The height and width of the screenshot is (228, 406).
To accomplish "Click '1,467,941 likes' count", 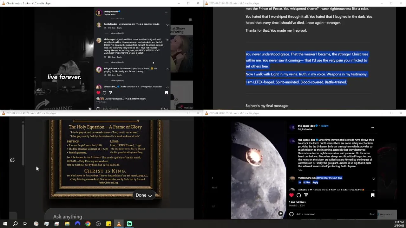I will point(297,202).
